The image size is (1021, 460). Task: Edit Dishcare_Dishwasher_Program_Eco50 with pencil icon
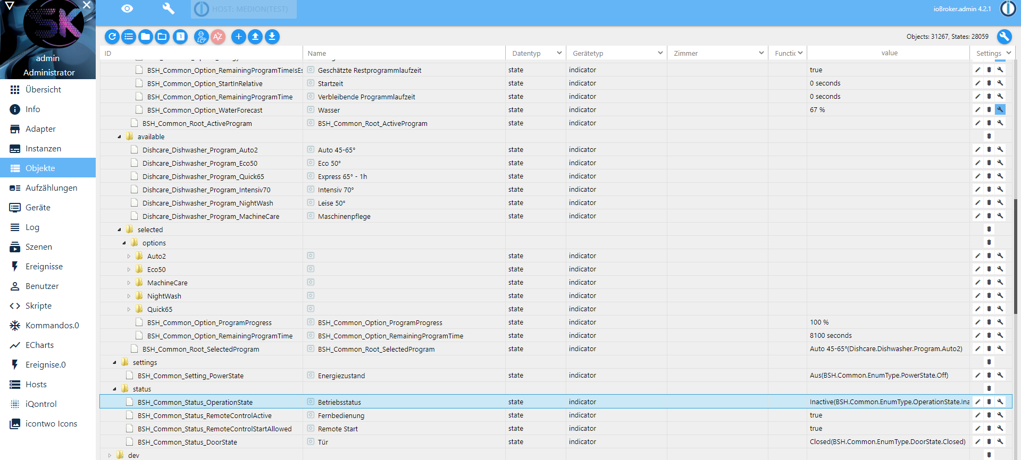tap(977, 163)
